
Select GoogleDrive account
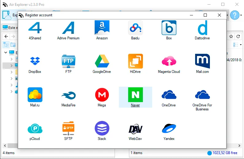coord(102,64)
